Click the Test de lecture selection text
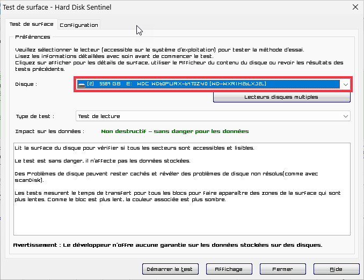The width and height of the screenshot is (364, 280). tap(99, 116)
